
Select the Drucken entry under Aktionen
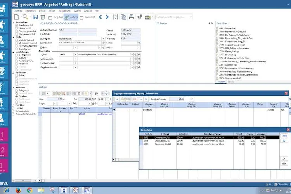23,96
